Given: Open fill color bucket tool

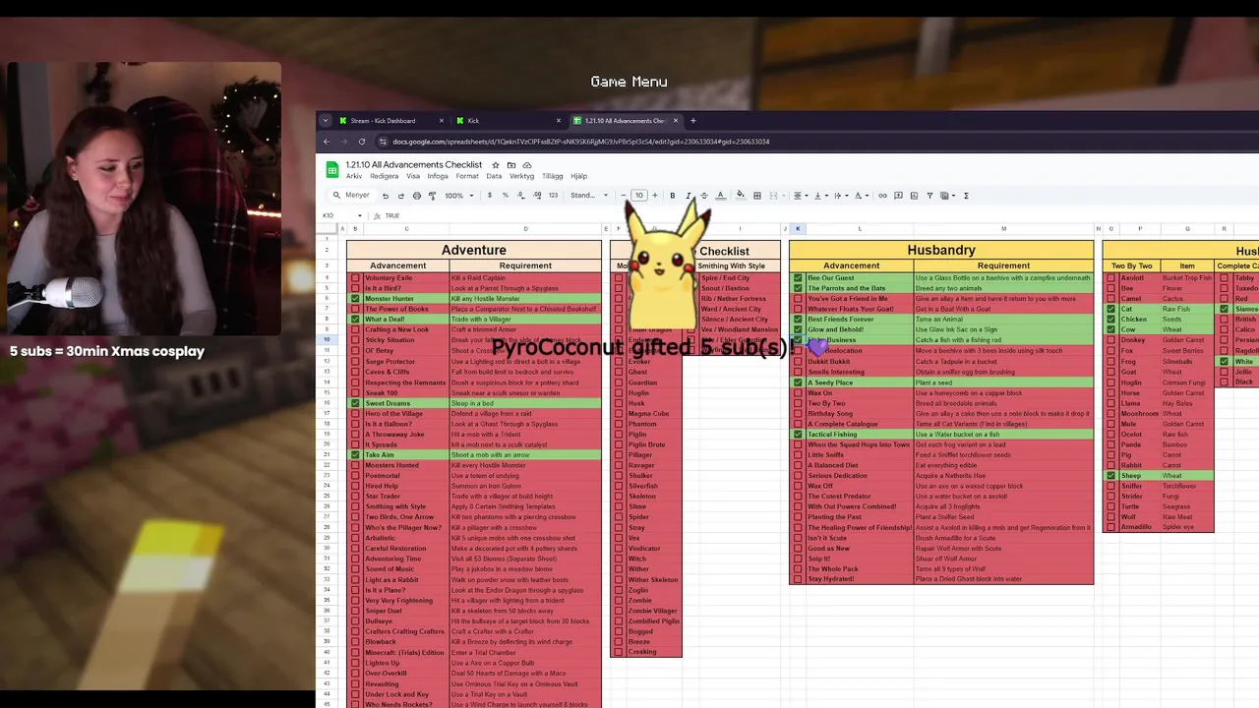Looking at the screenshot, I should tap(741, 196).
